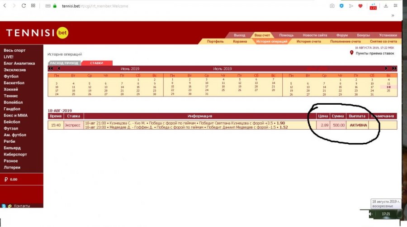The width and height of the screenshot is (407, 227).
Task: Click the camera snapshot icon
Action: tap(332, 6)
